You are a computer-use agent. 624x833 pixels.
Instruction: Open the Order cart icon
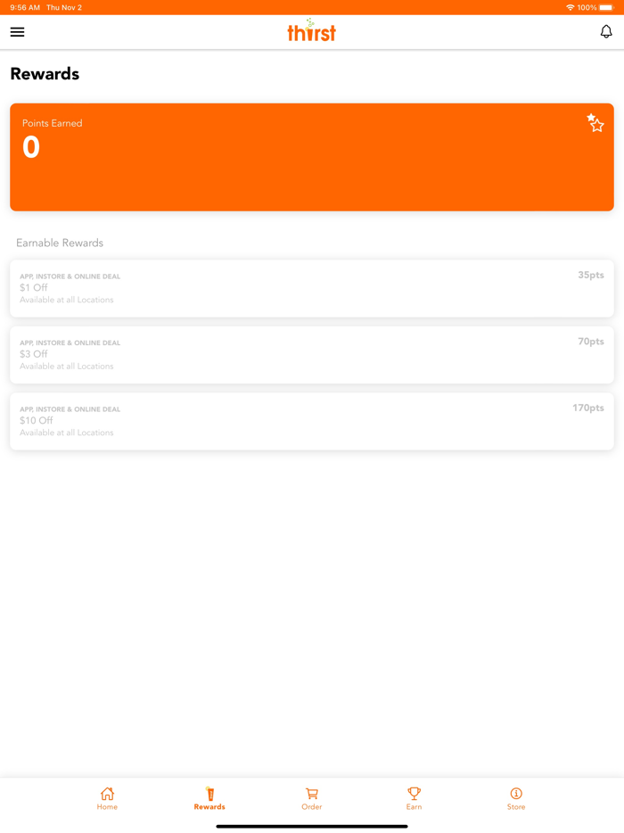(312, 793)
